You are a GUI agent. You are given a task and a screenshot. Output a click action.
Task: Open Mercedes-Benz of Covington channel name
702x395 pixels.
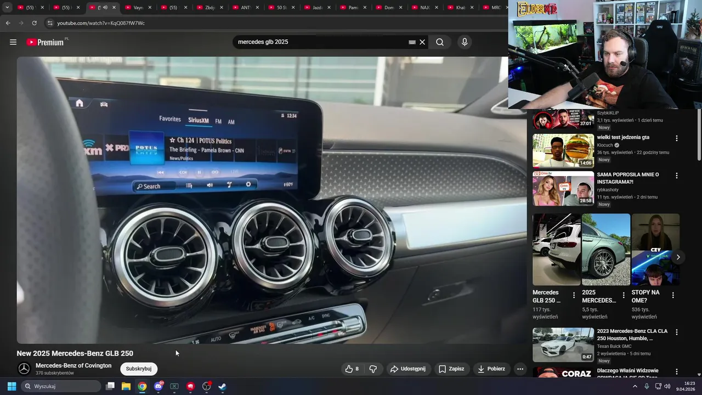(x=73, y=365)
